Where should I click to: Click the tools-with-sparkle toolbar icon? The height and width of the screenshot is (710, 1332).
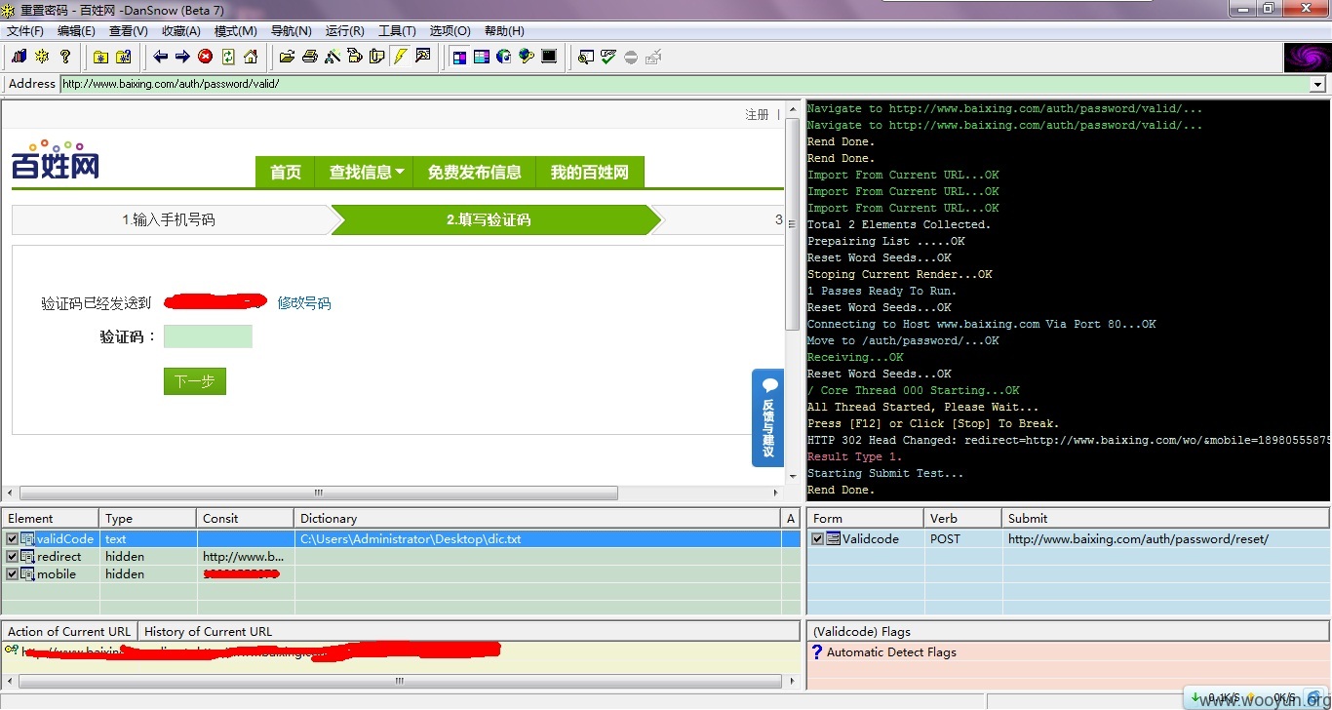[333, 57]
